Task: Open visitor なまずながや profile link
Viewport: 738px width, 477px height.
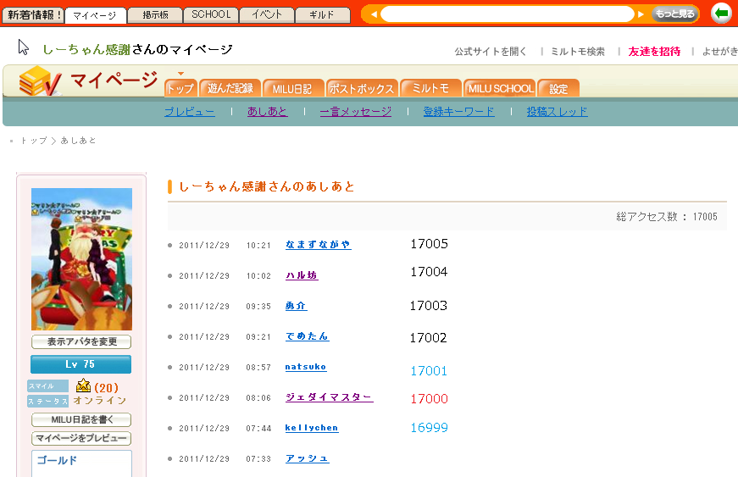Action: click(x=318, y=245)
